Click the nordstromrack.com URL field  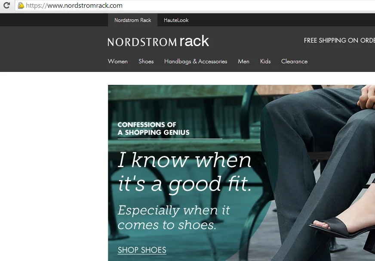(195, 6)
